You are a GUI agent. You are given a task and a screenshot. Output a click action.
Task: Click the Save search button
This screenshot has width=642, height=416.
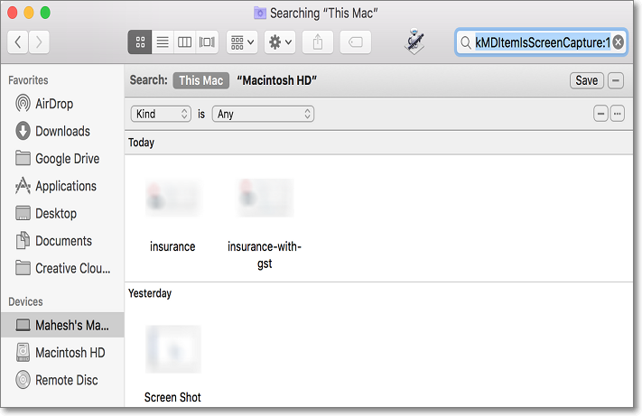pyautogui.click(x=586, y=80)
